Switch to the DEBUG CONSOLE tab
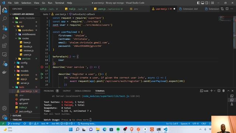This screenshot has width=236, height=133. [x=83, y=91]
